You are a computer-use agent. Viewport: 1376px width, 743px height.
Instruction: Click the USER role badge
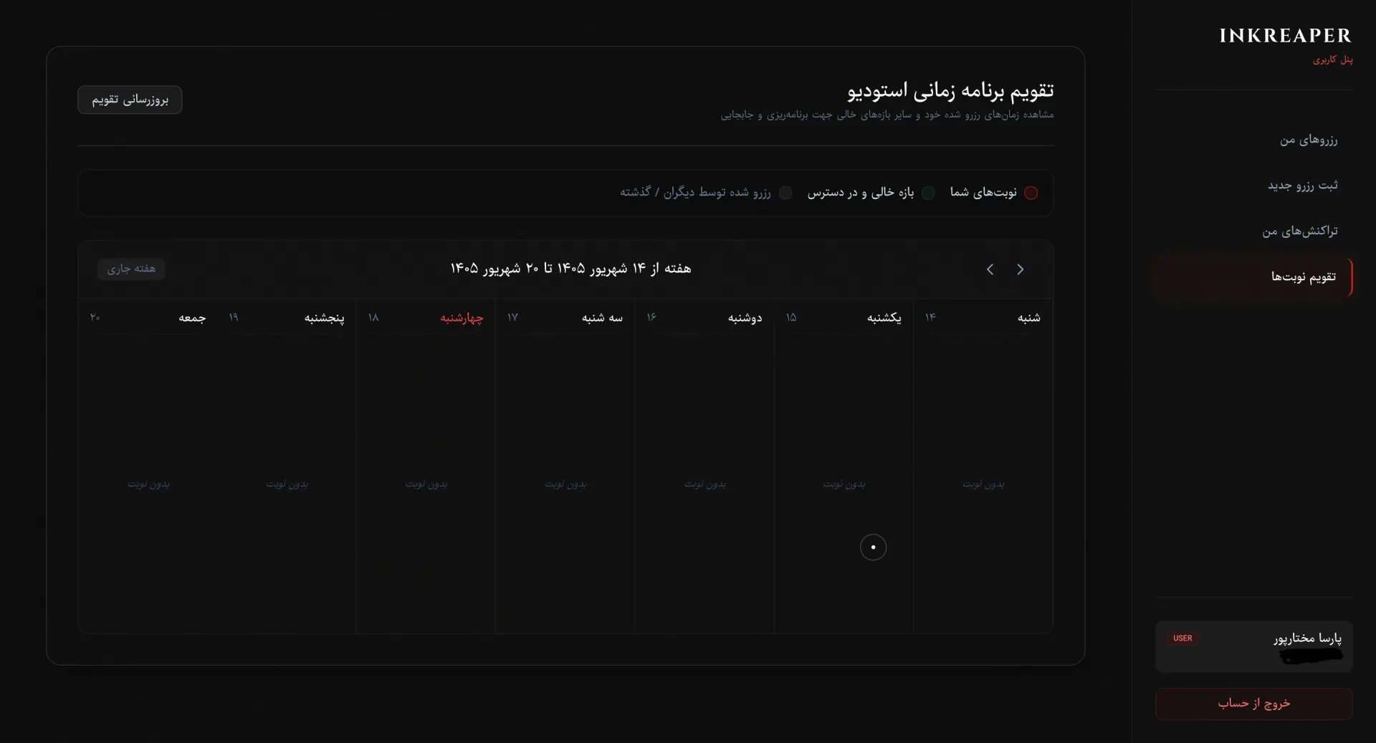[1182, 638]
